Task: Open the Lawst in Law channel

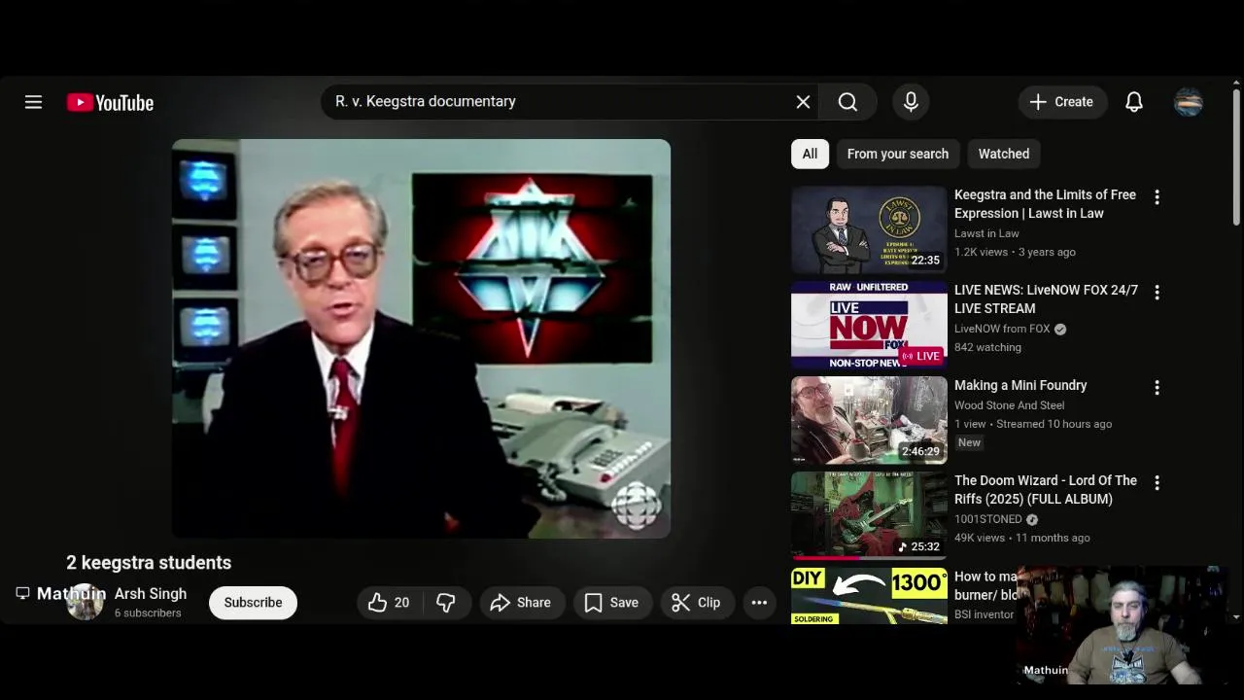Action: pyautogui.click(x=986, y=233)
